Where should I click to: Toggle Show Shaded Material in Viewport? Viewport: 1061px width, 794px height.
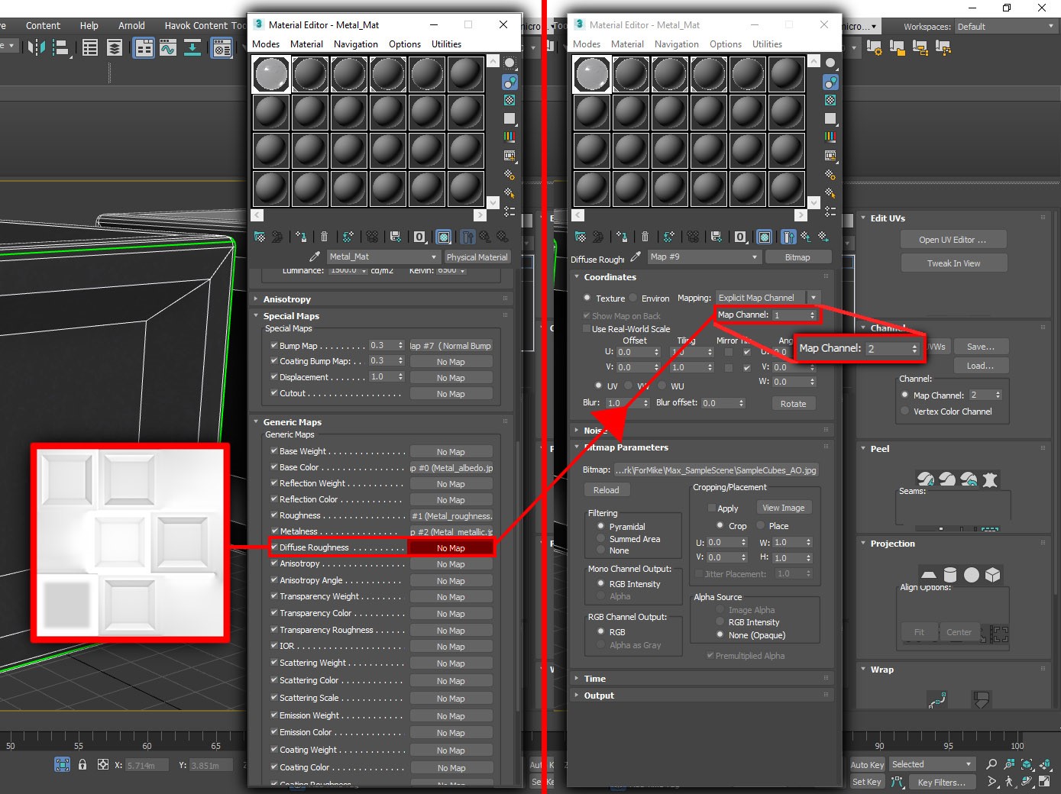[x=443, y=237]
